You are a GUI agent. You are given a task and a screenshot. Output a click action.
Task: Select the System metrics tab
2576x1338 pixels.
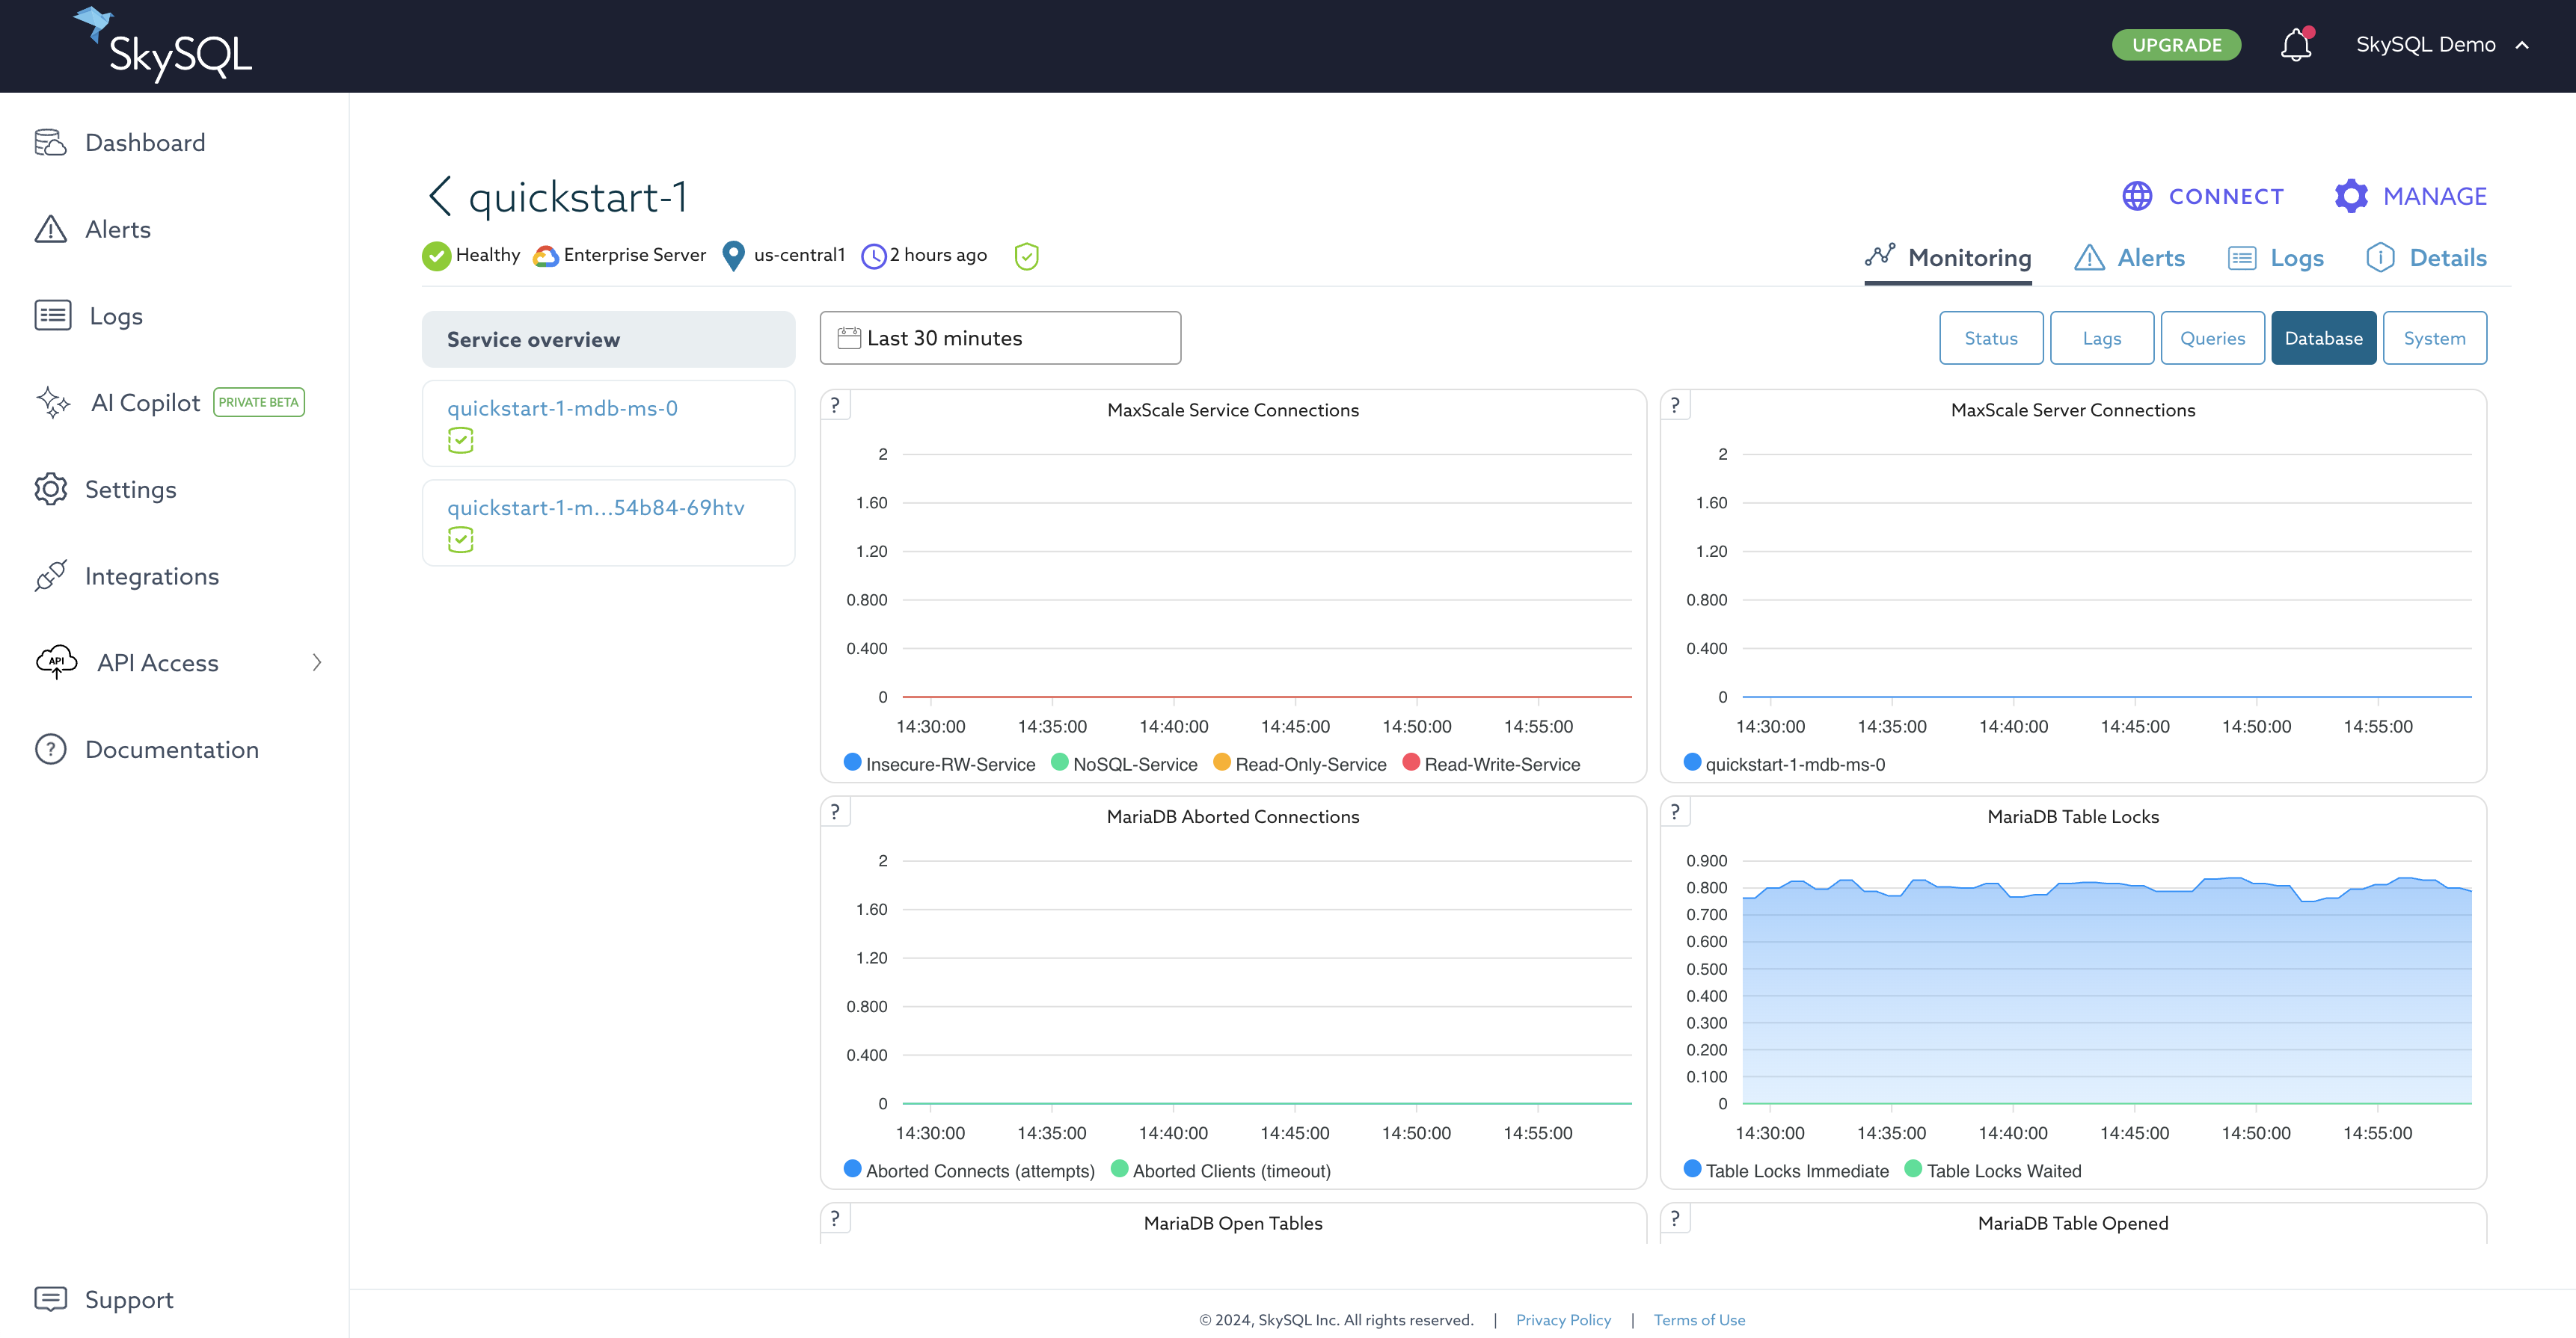pyautogui.click(x=2435, y=338)
